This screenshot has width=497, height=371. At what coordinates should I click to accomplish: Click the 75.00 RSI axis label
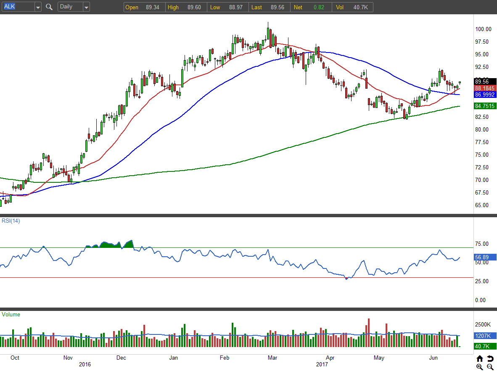point(482,244)
